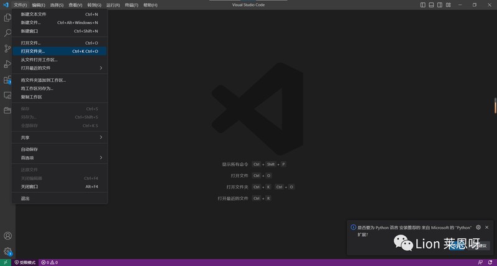Click the VS Code logo in title bar
The height and width of the screenshot is (266, 497).
click(6, 5)
